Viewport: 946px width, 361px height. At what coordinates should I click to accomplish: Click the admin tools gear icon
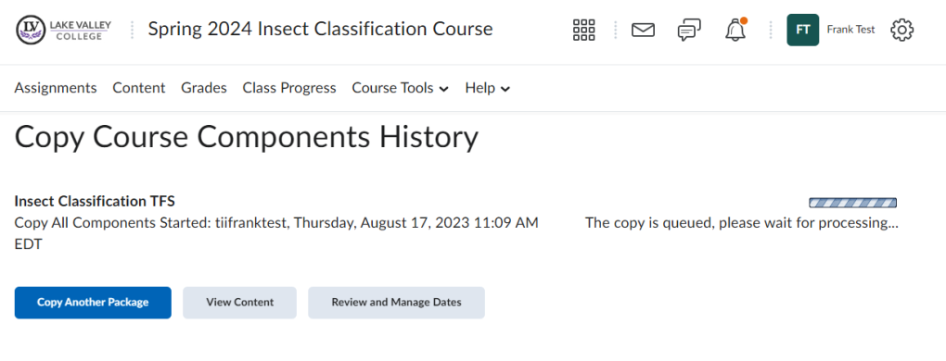pyautogui.click(x=902, y=30)
